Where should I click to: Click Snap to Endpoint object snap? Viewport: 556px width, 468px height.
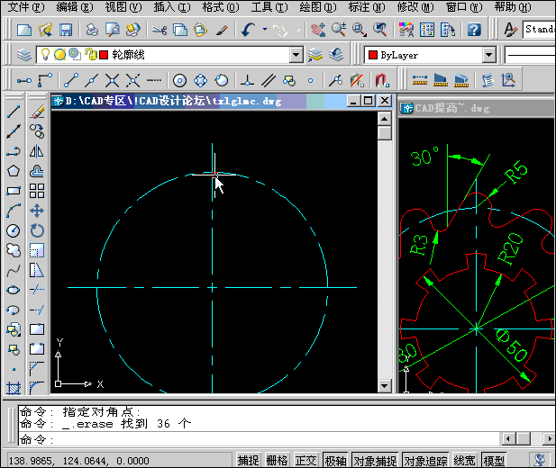pyautogui.click(x=71, y=80)
